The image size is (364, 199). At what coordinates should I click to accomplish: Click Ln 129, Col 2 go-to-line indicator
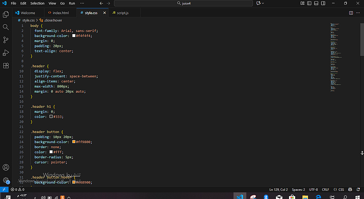[x=278, y=190]
